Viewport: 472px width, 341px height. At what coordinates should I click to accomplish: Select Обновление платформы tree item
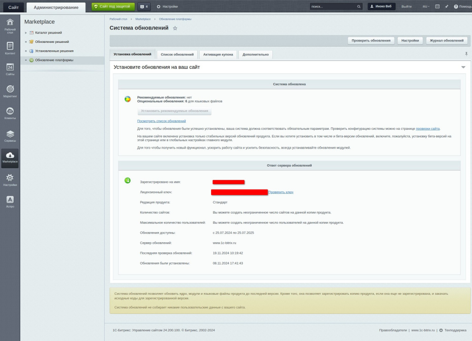point(54,60)
